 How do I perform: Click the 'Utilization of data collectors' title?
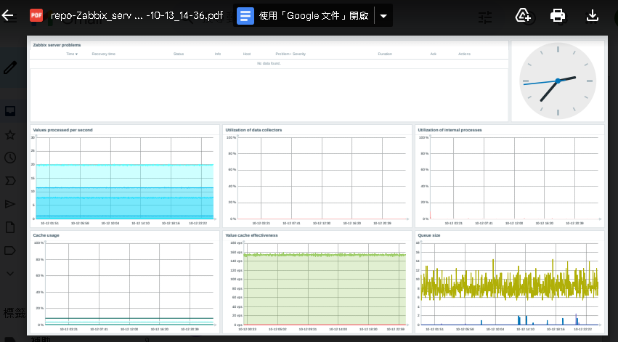[253, 130]
